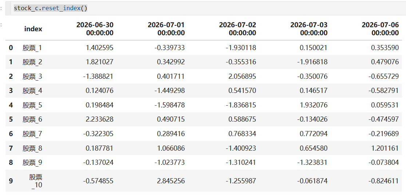Click row label 股票_5
Screen dimensions: 406x196
coord(32,105)
